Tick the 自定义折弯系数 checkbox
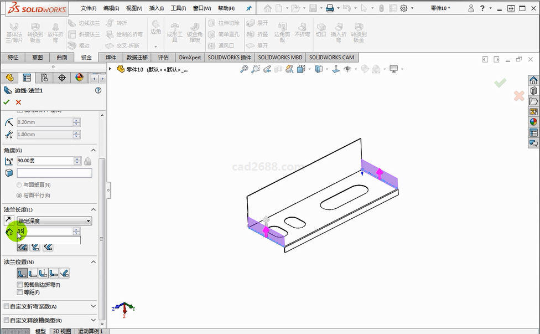 [7, 306]
